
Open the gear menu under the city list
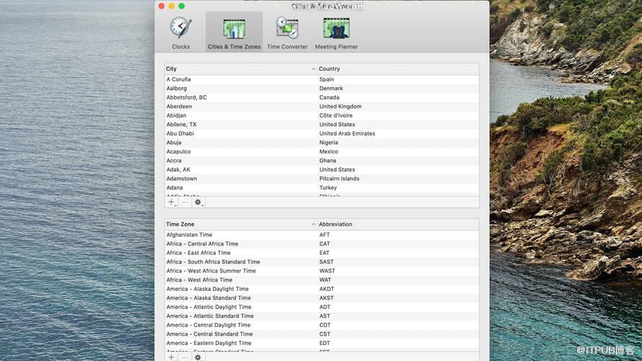pyautogui.click(x=198, y=202)
